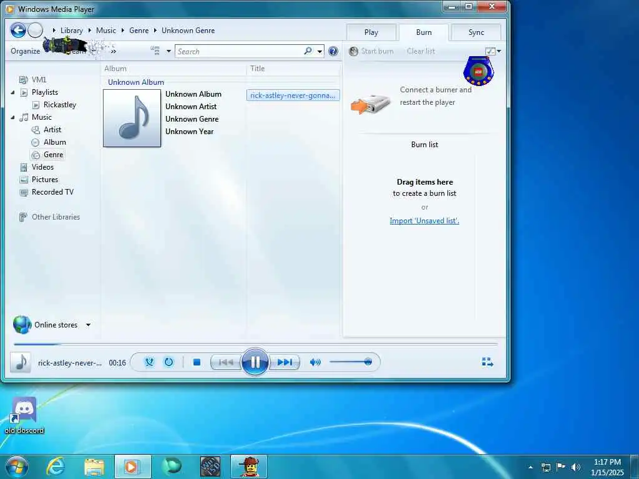Select the music note album art thumbnail
Viewport: 639px width, 479px height.
click(132, 118)
